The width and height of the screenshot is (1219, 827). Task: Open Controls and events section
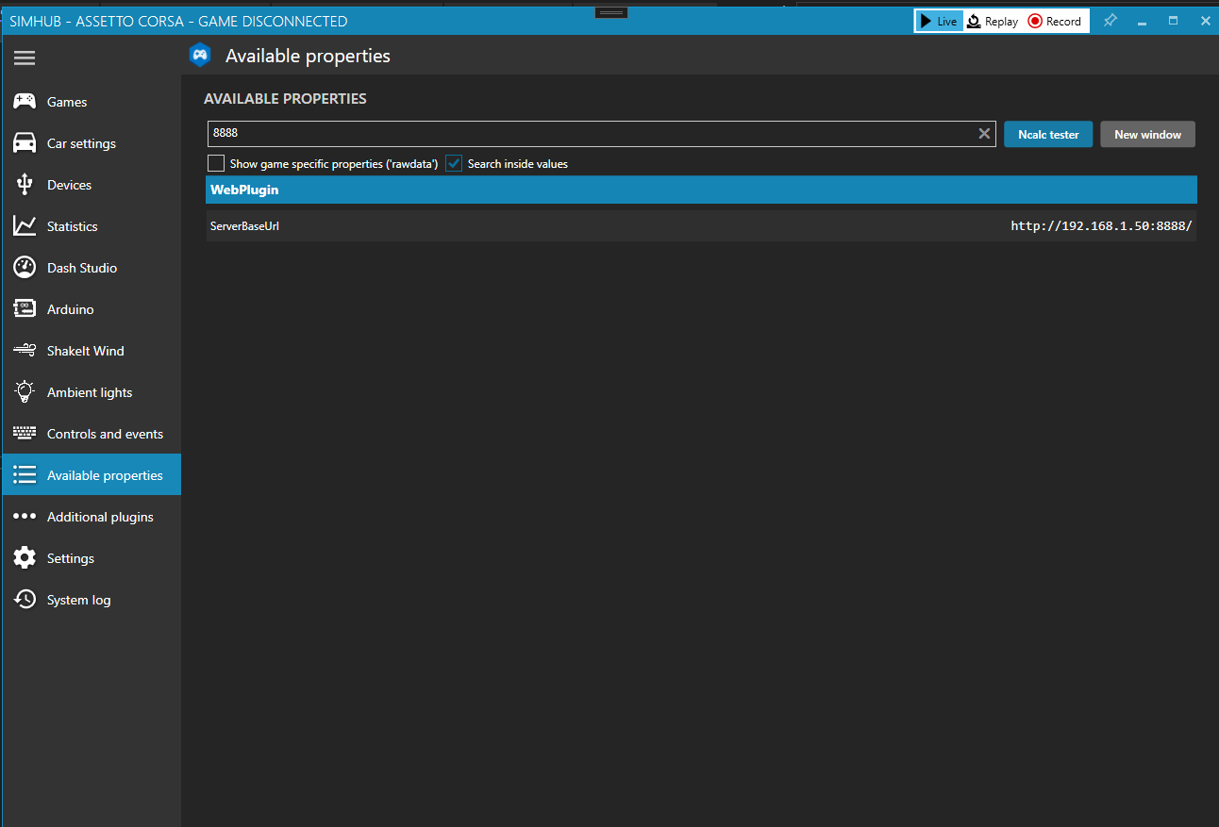105,434
